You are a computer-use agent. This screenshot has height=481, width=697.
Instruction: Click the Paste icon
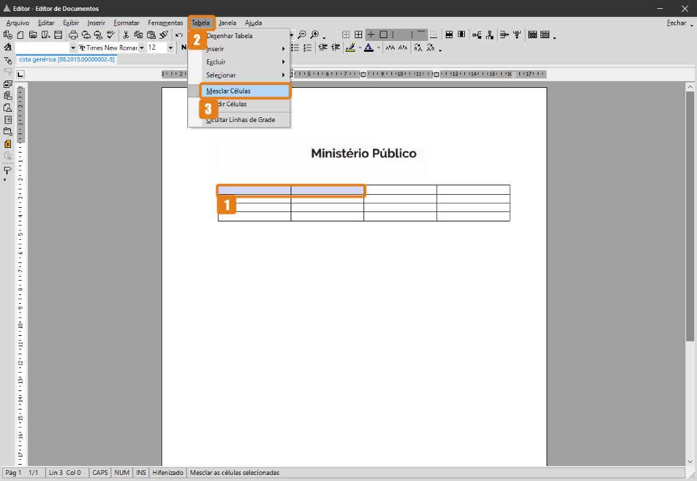(x=151, y=34)
